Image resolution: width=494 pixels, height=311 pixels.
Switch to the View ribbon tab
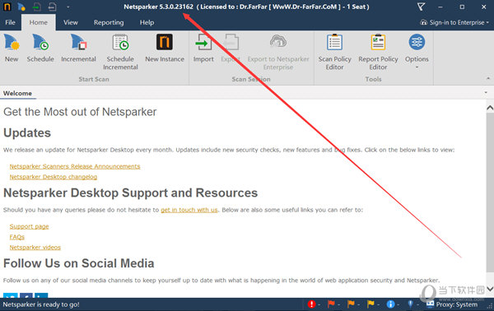(x=71, y=22)
